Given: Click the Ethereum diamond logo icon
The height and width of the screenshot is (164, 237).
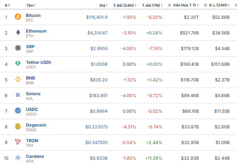Looking at the screenshot, I should pyautogui.click(x=18, y=32).
